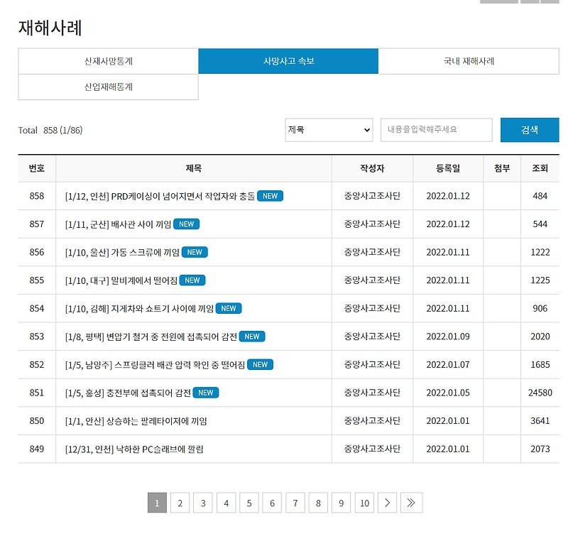Click view count 24580 cell
The width and height of the screenshot is (568, 541).
click(x=540, y=393)
